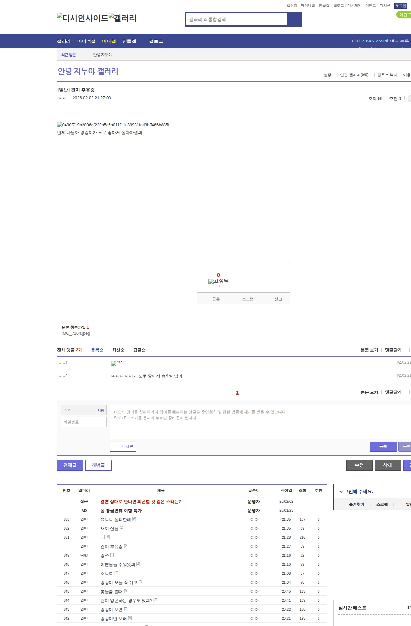The height and width of the screenshot is (626, 411).
Task: Click the 로그인 button at the top right
Action: [x=400, y=6]
